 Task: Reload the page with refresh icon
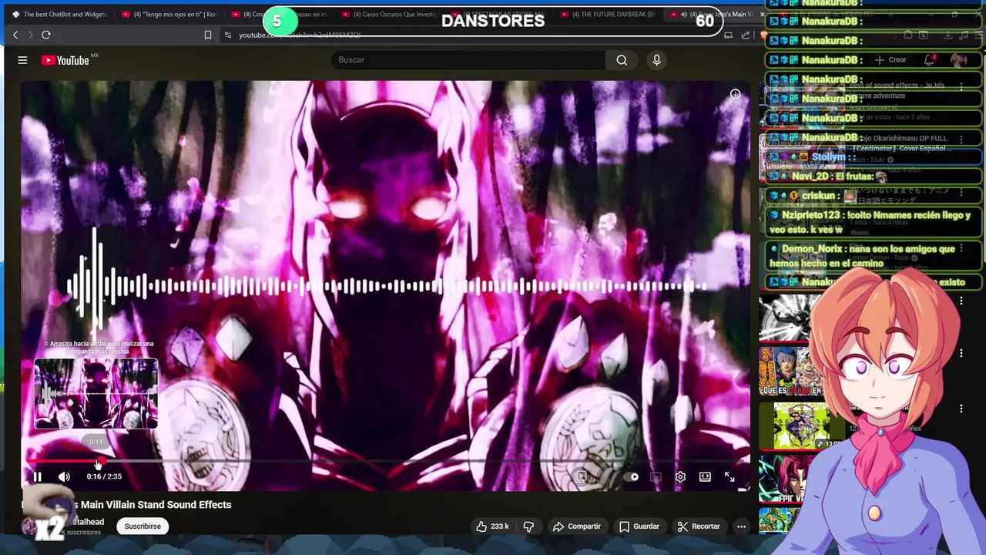46,35
